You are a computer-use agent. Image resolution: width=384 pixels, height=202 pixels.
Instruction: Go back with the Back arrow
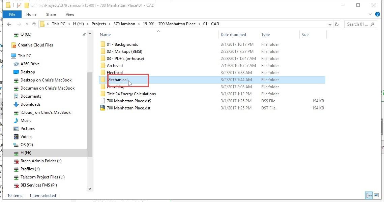click(9, 24)
